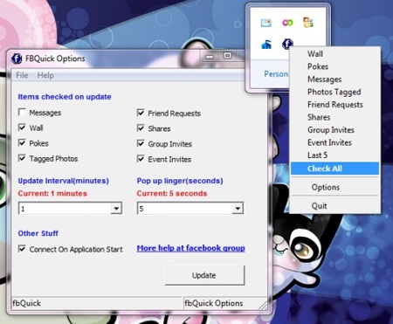Disable Connect On Application Start

(22, 249)
